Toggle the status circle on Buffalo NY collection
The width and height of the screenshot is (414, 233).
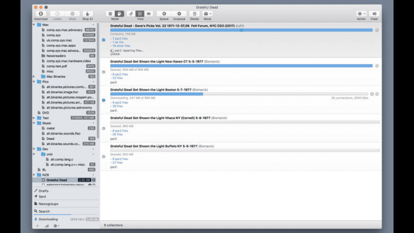click(x=104, y=157)
